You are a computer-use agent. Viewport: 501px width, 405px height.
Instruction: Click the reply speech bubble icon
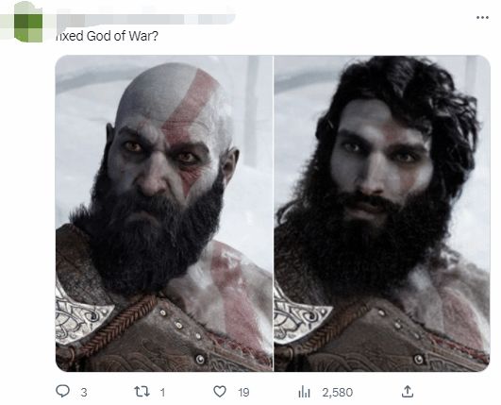[62, 391]
